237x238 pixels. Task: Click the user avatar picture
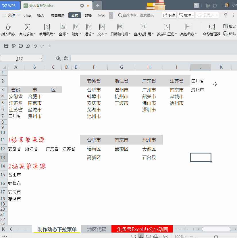[227, 5]
